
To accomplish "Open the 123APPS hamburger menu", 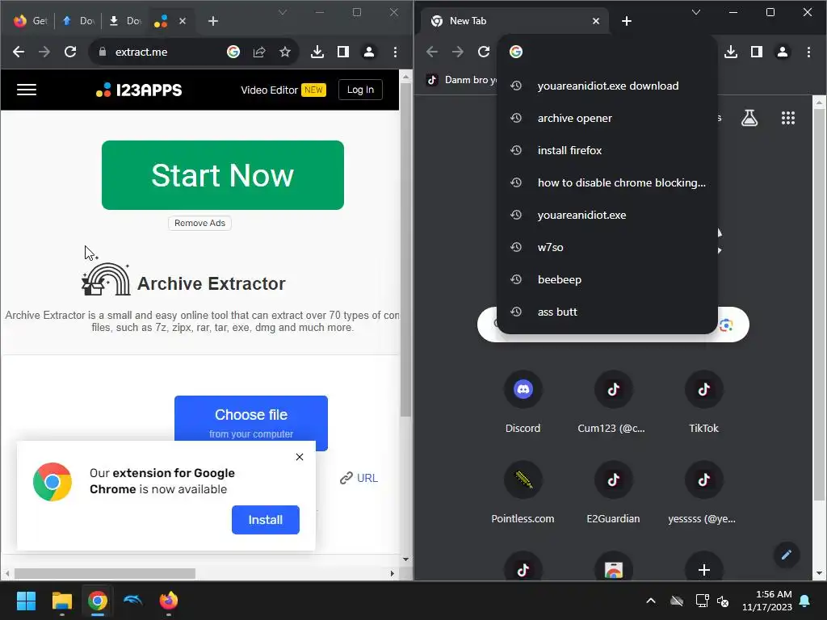I will point(27,90).
